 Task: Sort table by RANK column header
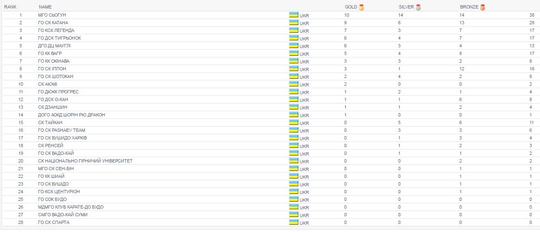tap(10, 7)
